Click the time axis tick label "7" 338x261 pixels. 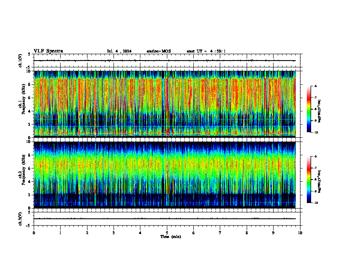(220, 233)
